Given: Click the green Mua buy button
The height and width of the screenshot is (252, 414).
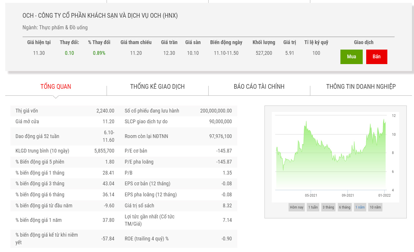Looking at the screenshot, I should tap(351, 57).
